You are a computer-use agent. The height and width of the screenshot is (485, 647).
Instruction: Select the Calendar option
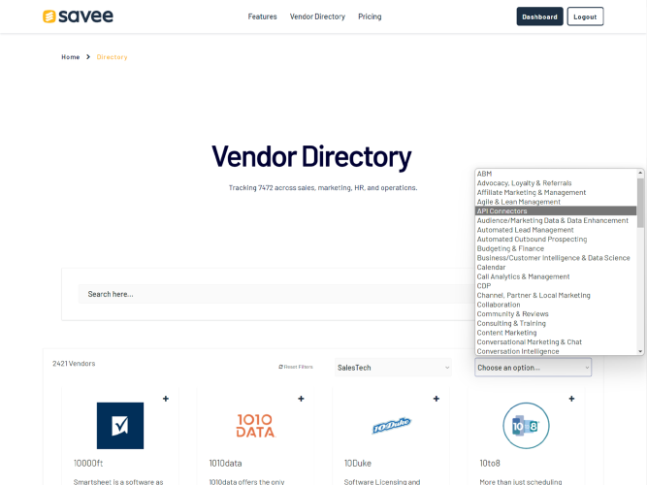556,267
